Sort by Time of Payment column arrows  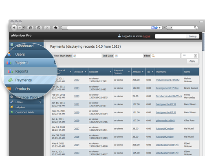click(x=71, y=72)
